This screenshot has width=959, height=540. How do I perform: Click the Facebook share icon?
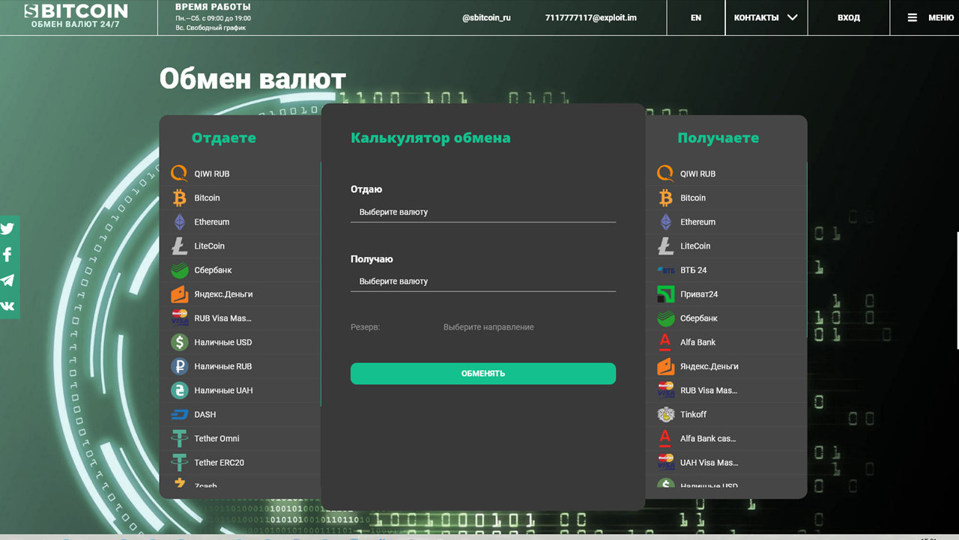tap(7, 255)
